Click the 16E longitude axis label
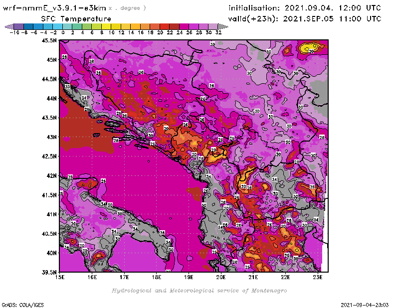Viewport: 399px width, 308px height. click(92, 277)
